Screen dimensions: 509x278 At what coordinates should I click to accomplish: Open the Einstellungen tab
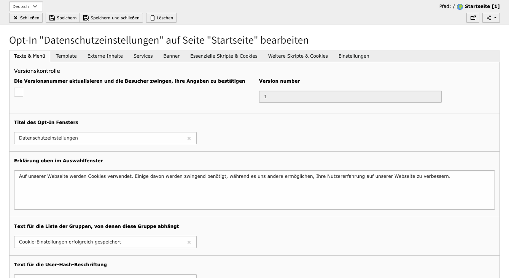coord(354,56)
